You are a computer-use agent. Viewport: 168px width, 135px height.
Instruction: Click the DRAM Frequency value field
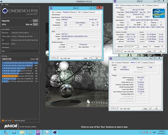click(141, 78)
